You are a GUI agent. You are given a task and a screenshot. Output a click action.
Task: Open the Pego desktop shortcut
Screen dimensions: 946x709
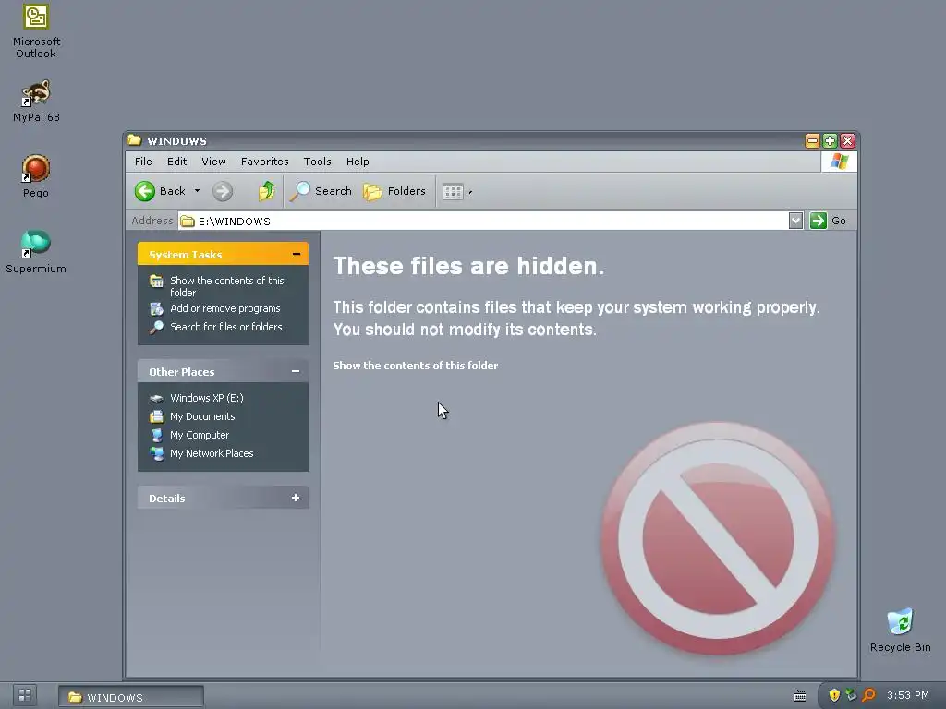pyautogui.click(x=36, y=176)
